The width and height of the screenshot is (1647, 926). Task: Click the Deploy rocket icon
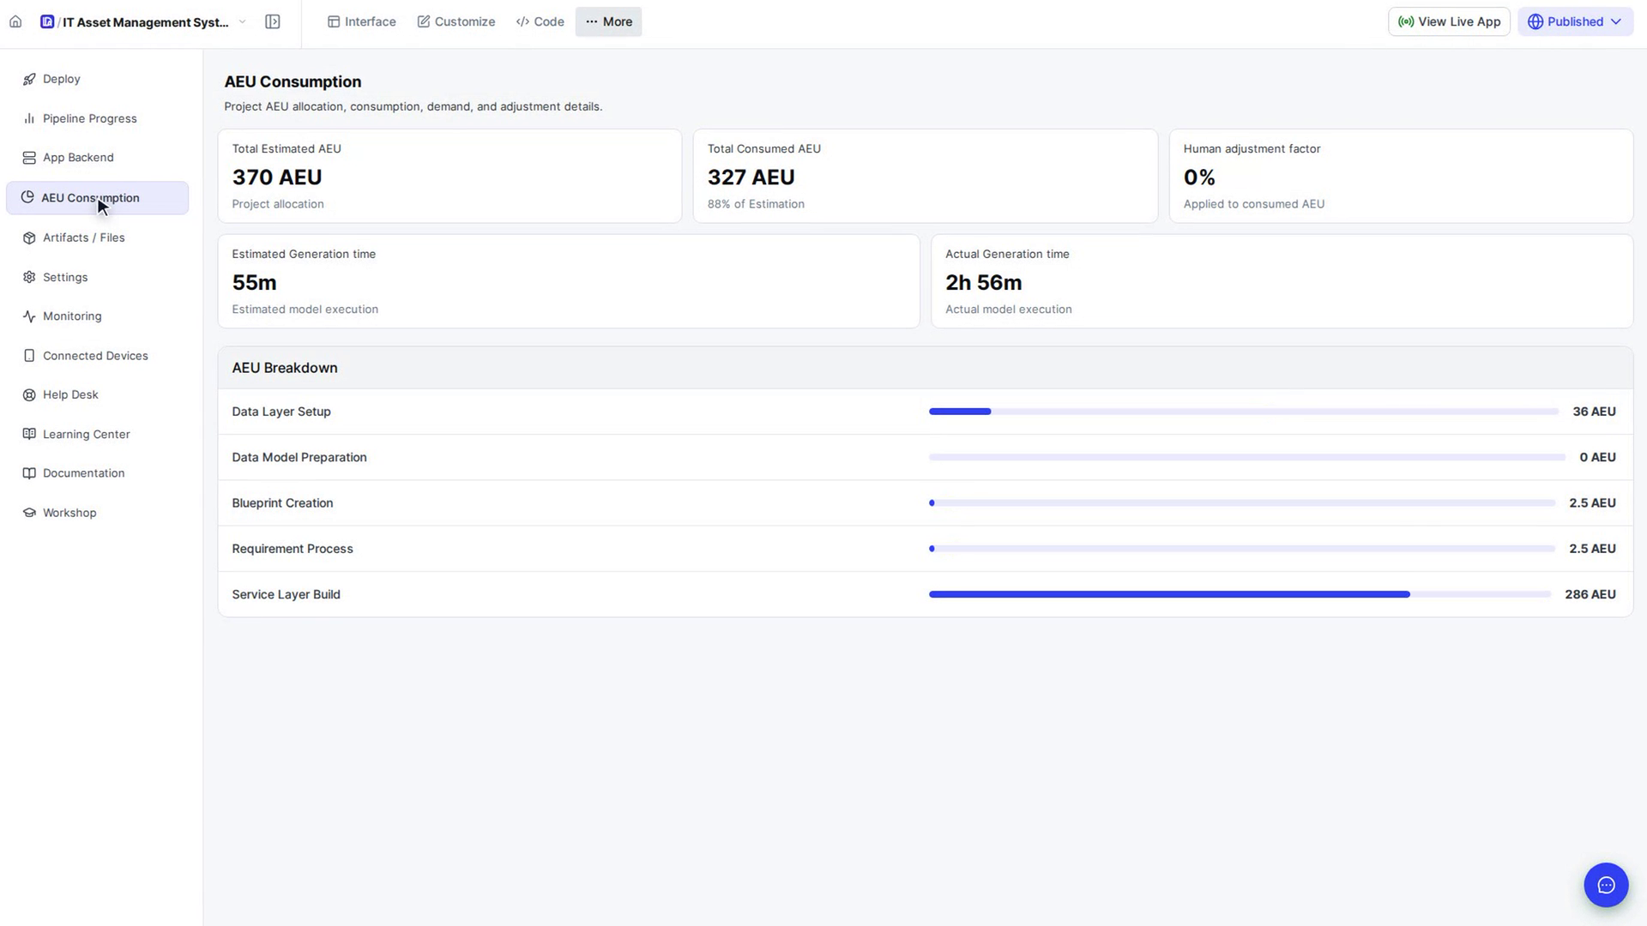29,79
